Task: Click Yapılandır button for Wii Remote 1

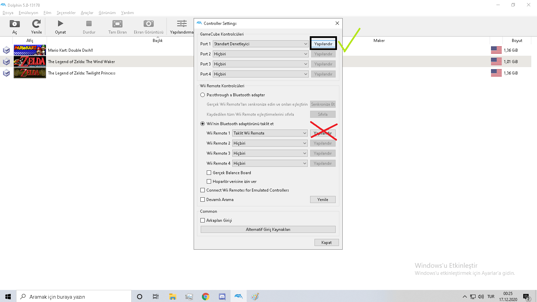Action: 323,133
